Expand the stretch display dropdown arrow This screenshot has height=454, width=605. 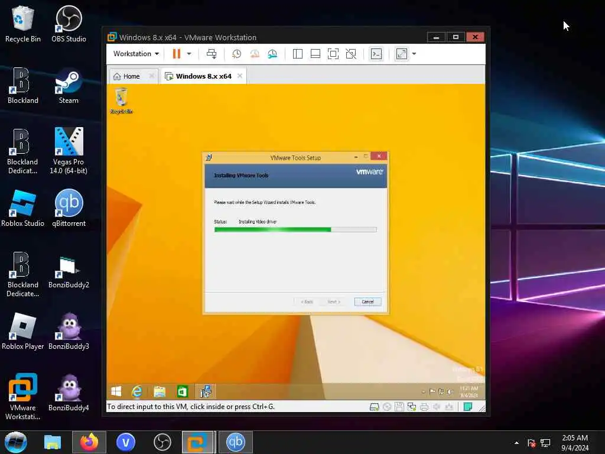click(414, 54)
